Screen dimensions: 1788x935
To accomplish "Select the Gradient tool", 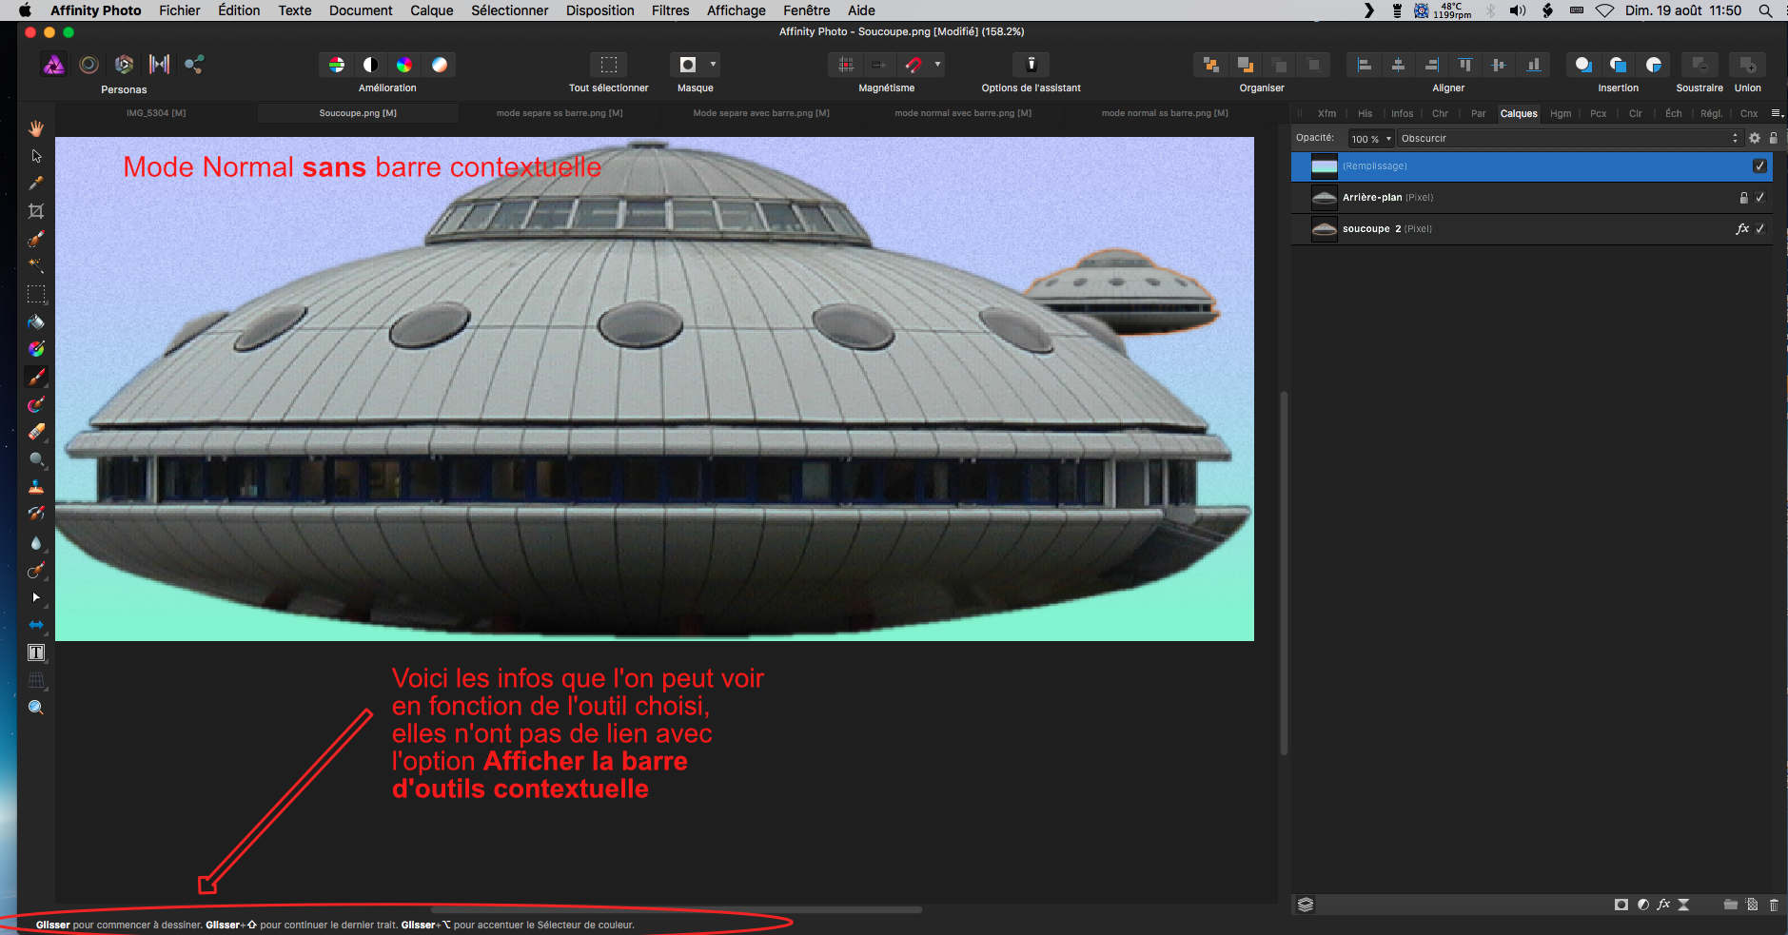I will coord(36,349).
